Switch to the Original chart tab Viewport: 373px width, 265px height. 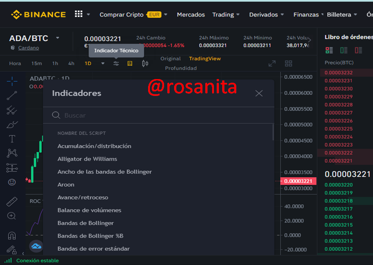pos(171,58)
